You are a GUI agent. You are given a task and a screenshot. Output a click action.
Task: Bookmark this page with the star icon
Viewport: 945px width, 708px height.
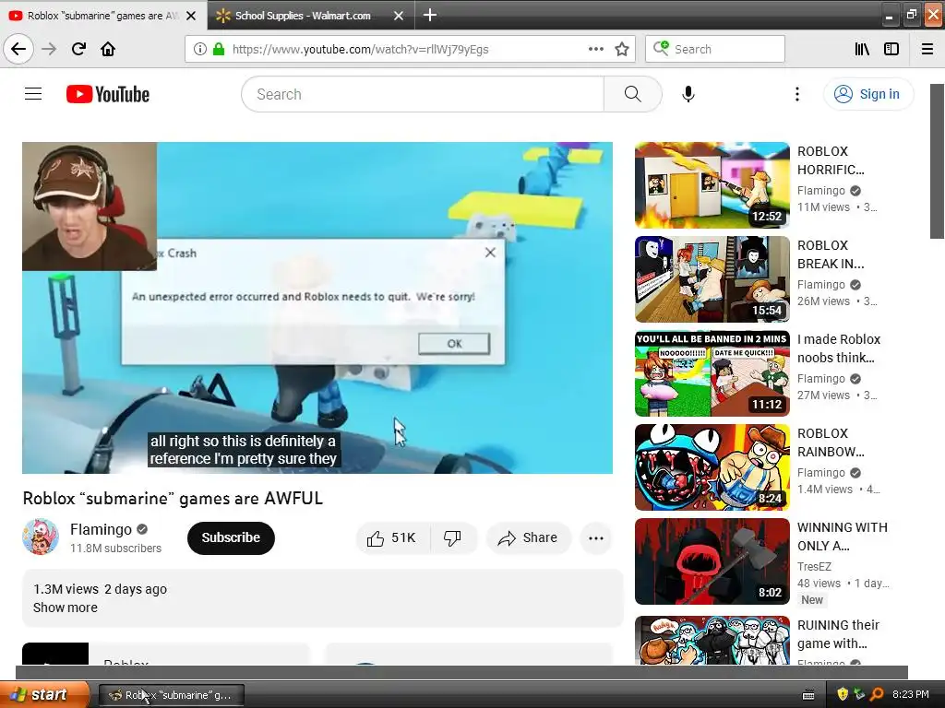point(622,49)
